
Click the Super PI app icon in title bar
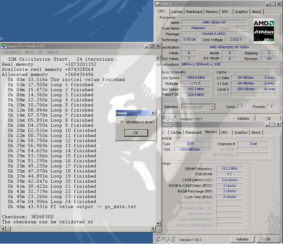3,46
